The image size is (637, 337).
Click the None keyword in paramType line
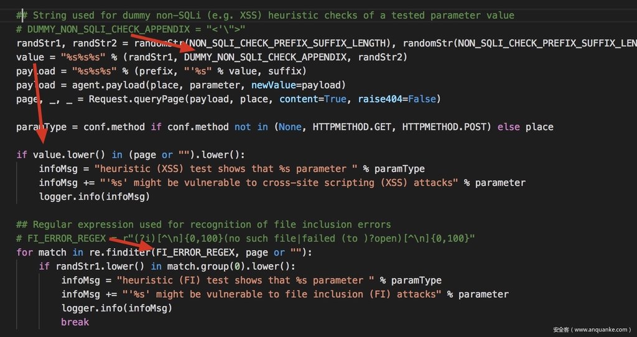coord(290,127)
